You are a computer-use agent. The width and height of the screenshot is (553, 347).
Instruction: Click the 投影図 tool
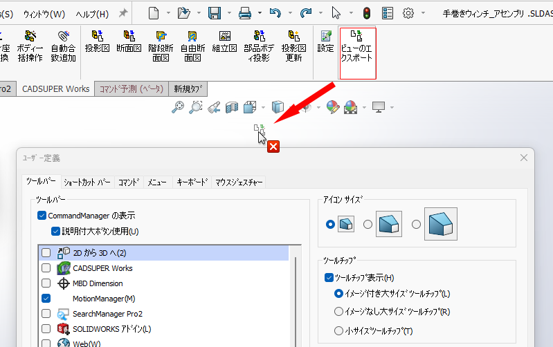tap(97, 41)
